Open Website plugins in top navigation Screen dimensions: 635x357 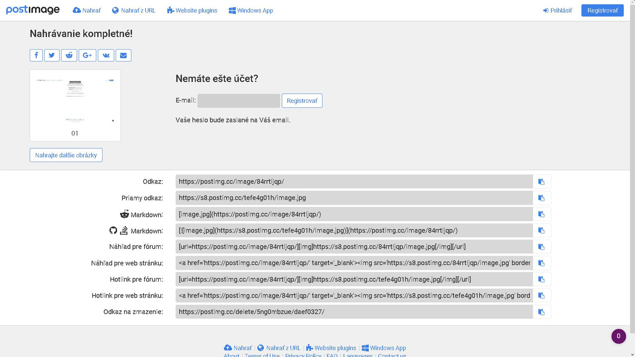192,10
